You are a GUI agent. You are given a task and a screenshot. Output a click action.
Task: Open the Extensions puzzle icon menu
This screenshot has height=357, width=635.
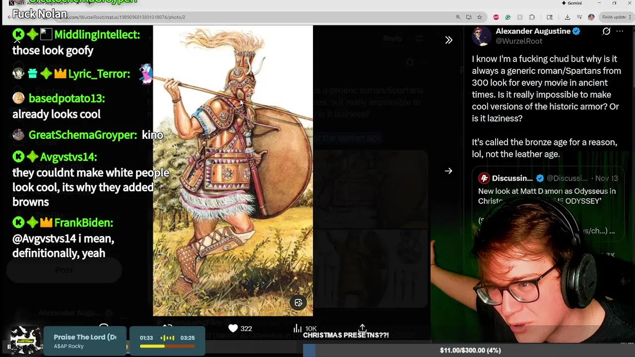[x=532, y=17]
